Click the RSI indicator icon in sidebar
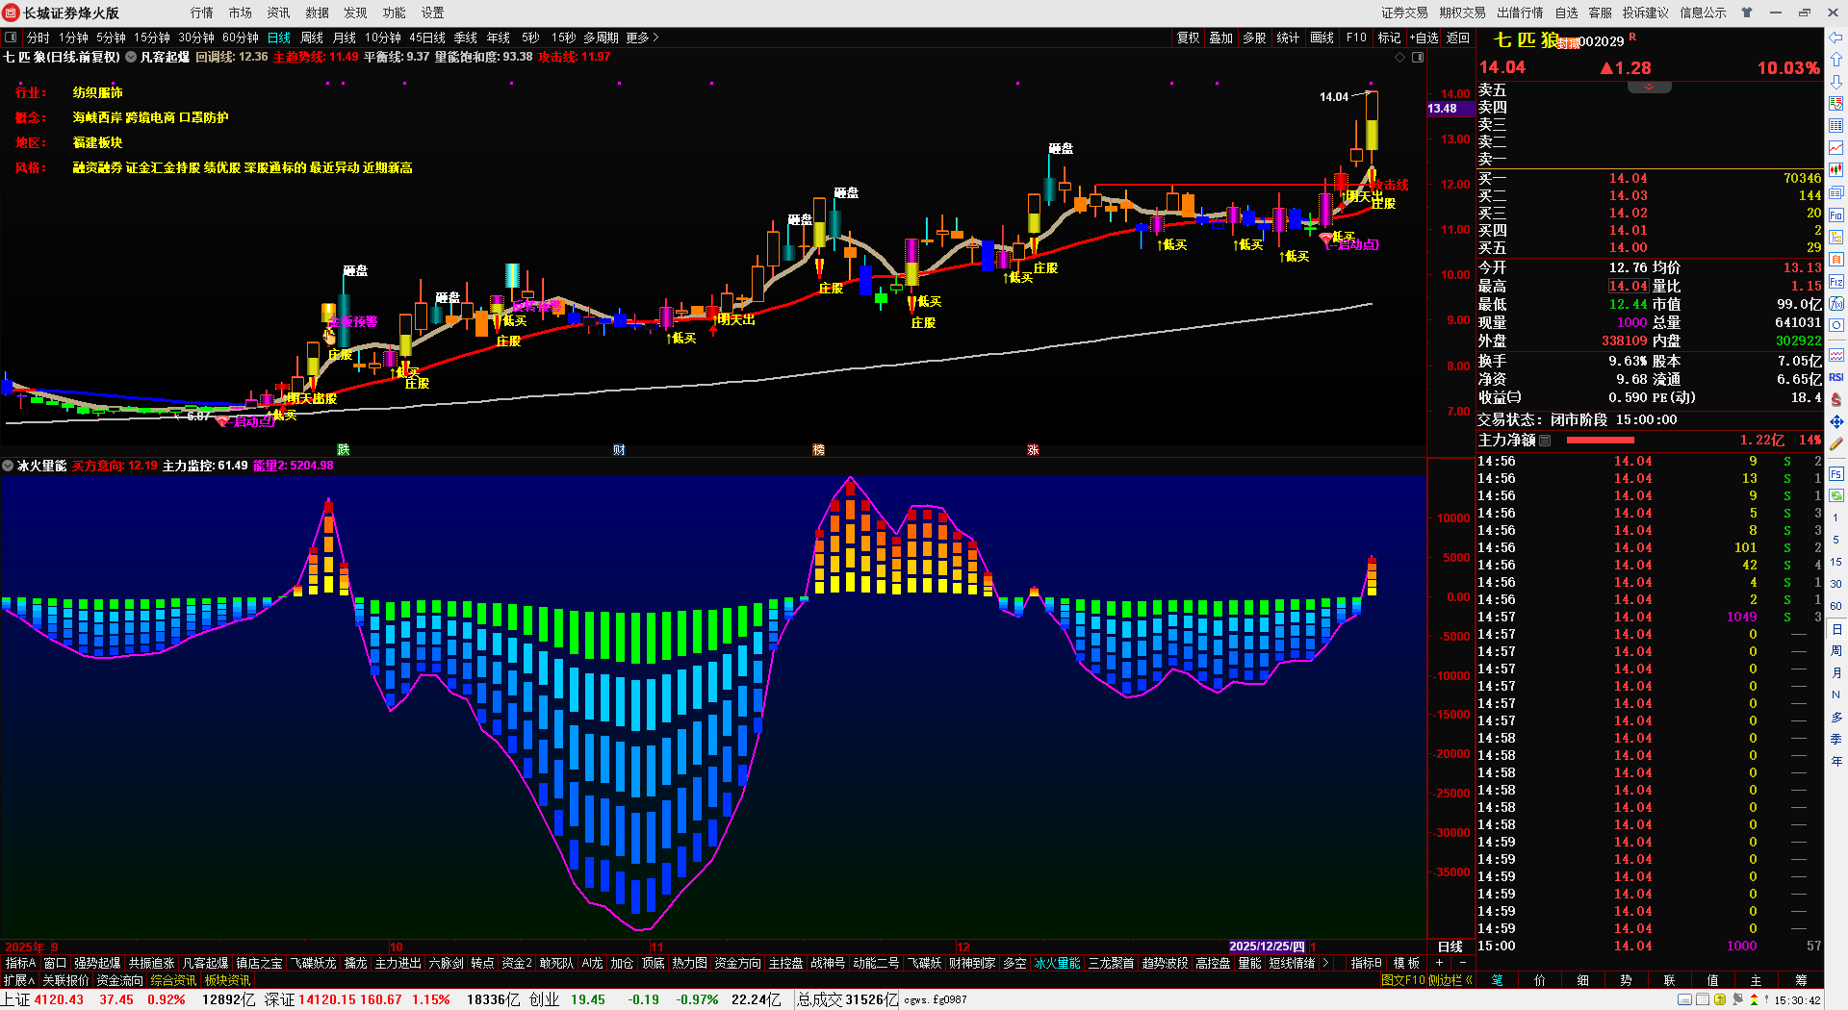This screenshot has height=1010, width=1848. 1835,377
